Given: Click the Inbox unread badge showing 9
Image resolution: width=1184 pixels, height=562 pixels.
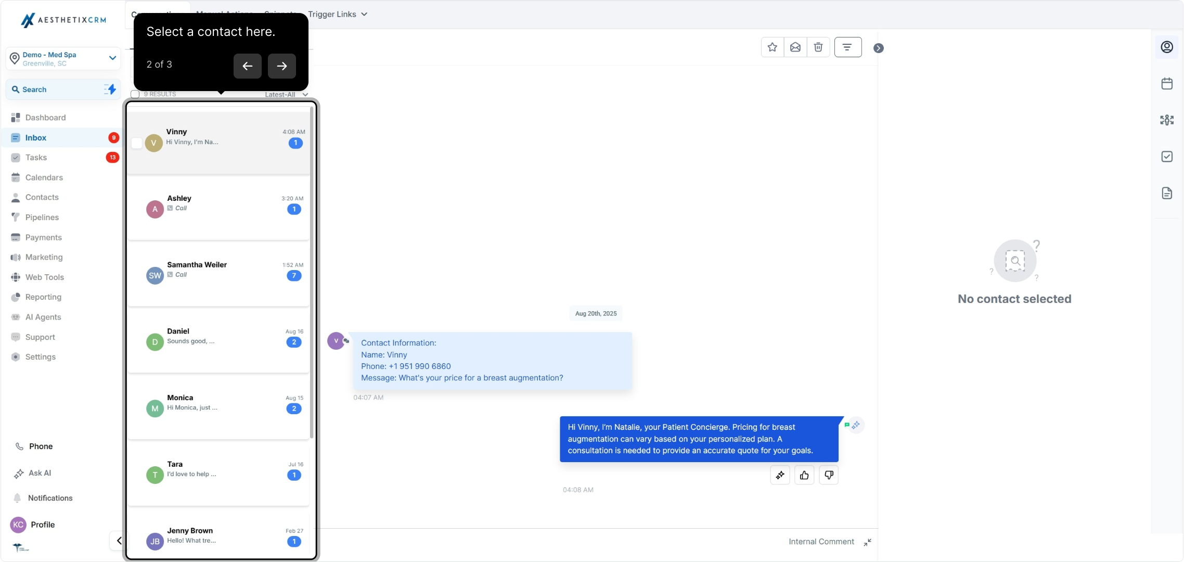Looking at the screenshot, I should [113, 138].
